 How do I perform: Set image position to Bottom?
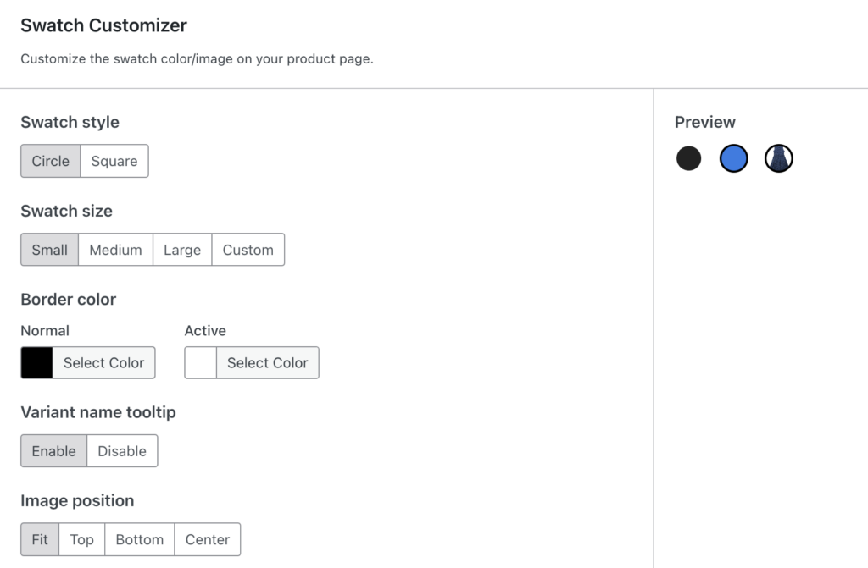click(x=140, y=539)
